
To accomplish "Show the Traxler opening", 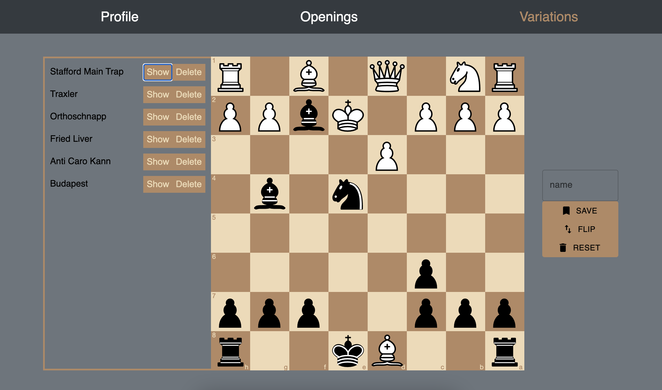I will click(x=158, y=94).
